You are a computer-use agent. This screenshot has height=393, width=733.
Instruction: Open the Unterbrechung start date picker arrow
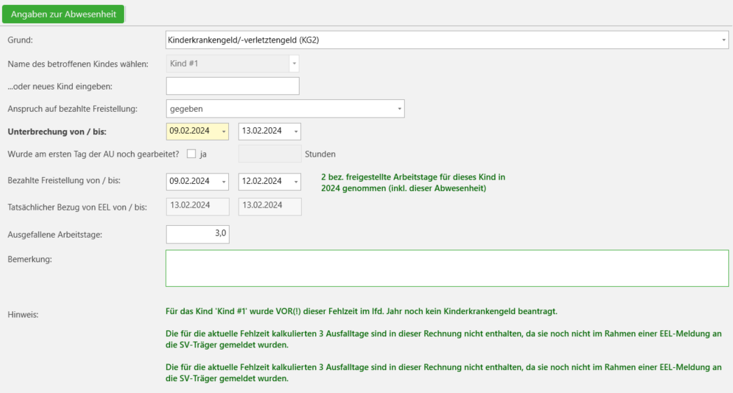coord(223,131)
